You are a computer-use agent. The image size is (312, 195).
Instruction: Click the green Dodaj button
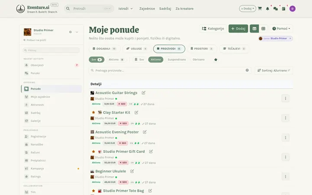point(238,29)
